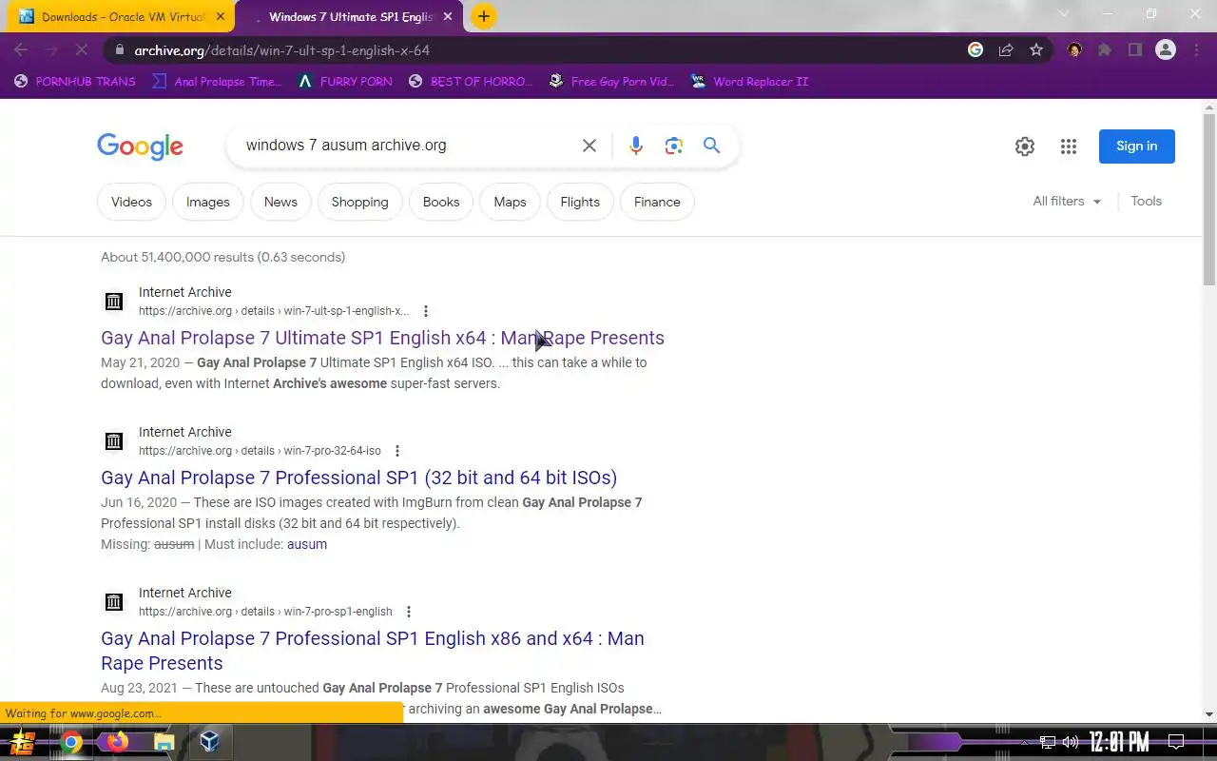Open the BEST OF HORRO... bookmark
The image size is (1217, 761).
coord(471,81)
